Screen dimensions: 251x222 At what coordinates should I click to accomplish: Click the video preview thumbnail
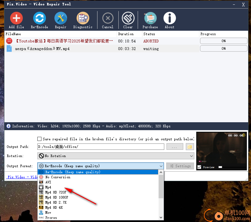coord(222,148)
